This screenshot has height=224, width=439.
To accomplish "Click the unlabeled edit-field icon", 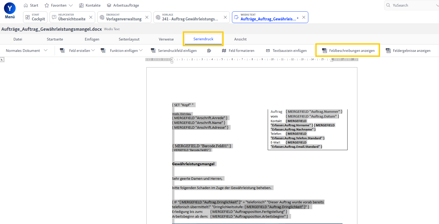I will 209,51.
